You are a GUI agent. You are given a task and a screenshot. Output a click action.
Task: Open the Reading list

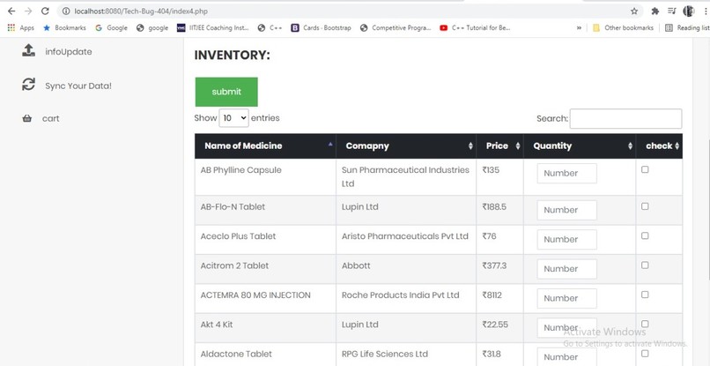point(687,27)
